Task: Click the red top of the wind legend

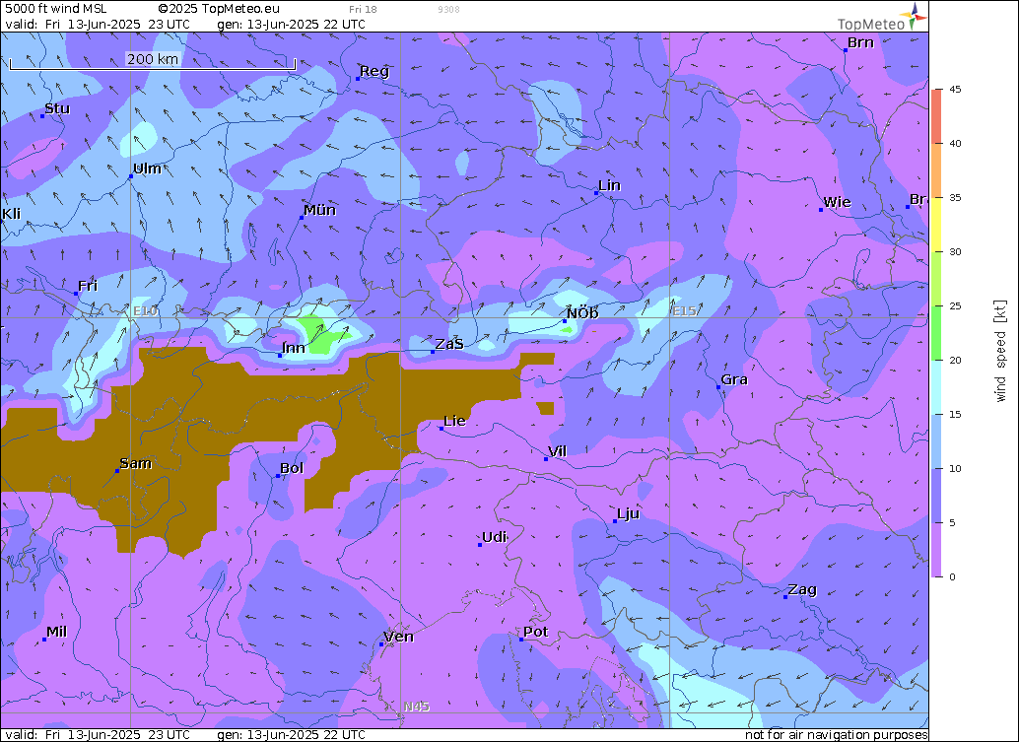Action: click(936, 115)
